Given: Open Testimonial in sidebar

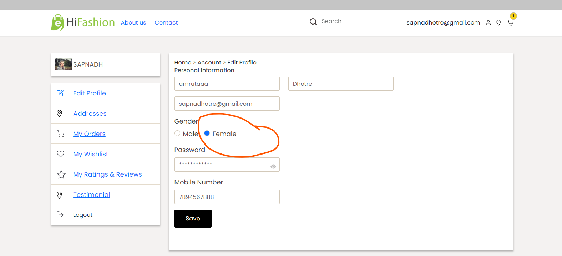Looking at the screenshot, I should point(92,195).
